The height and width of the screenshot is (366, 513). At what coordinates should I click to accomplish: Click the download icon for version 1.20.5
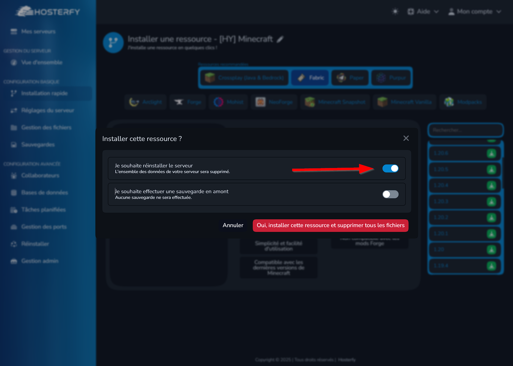[x=491, y=169]
